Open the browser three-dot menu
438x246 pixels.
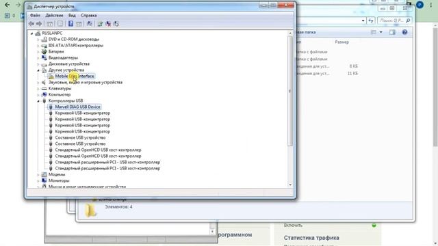pyautogui.click(x=430, y=5)
